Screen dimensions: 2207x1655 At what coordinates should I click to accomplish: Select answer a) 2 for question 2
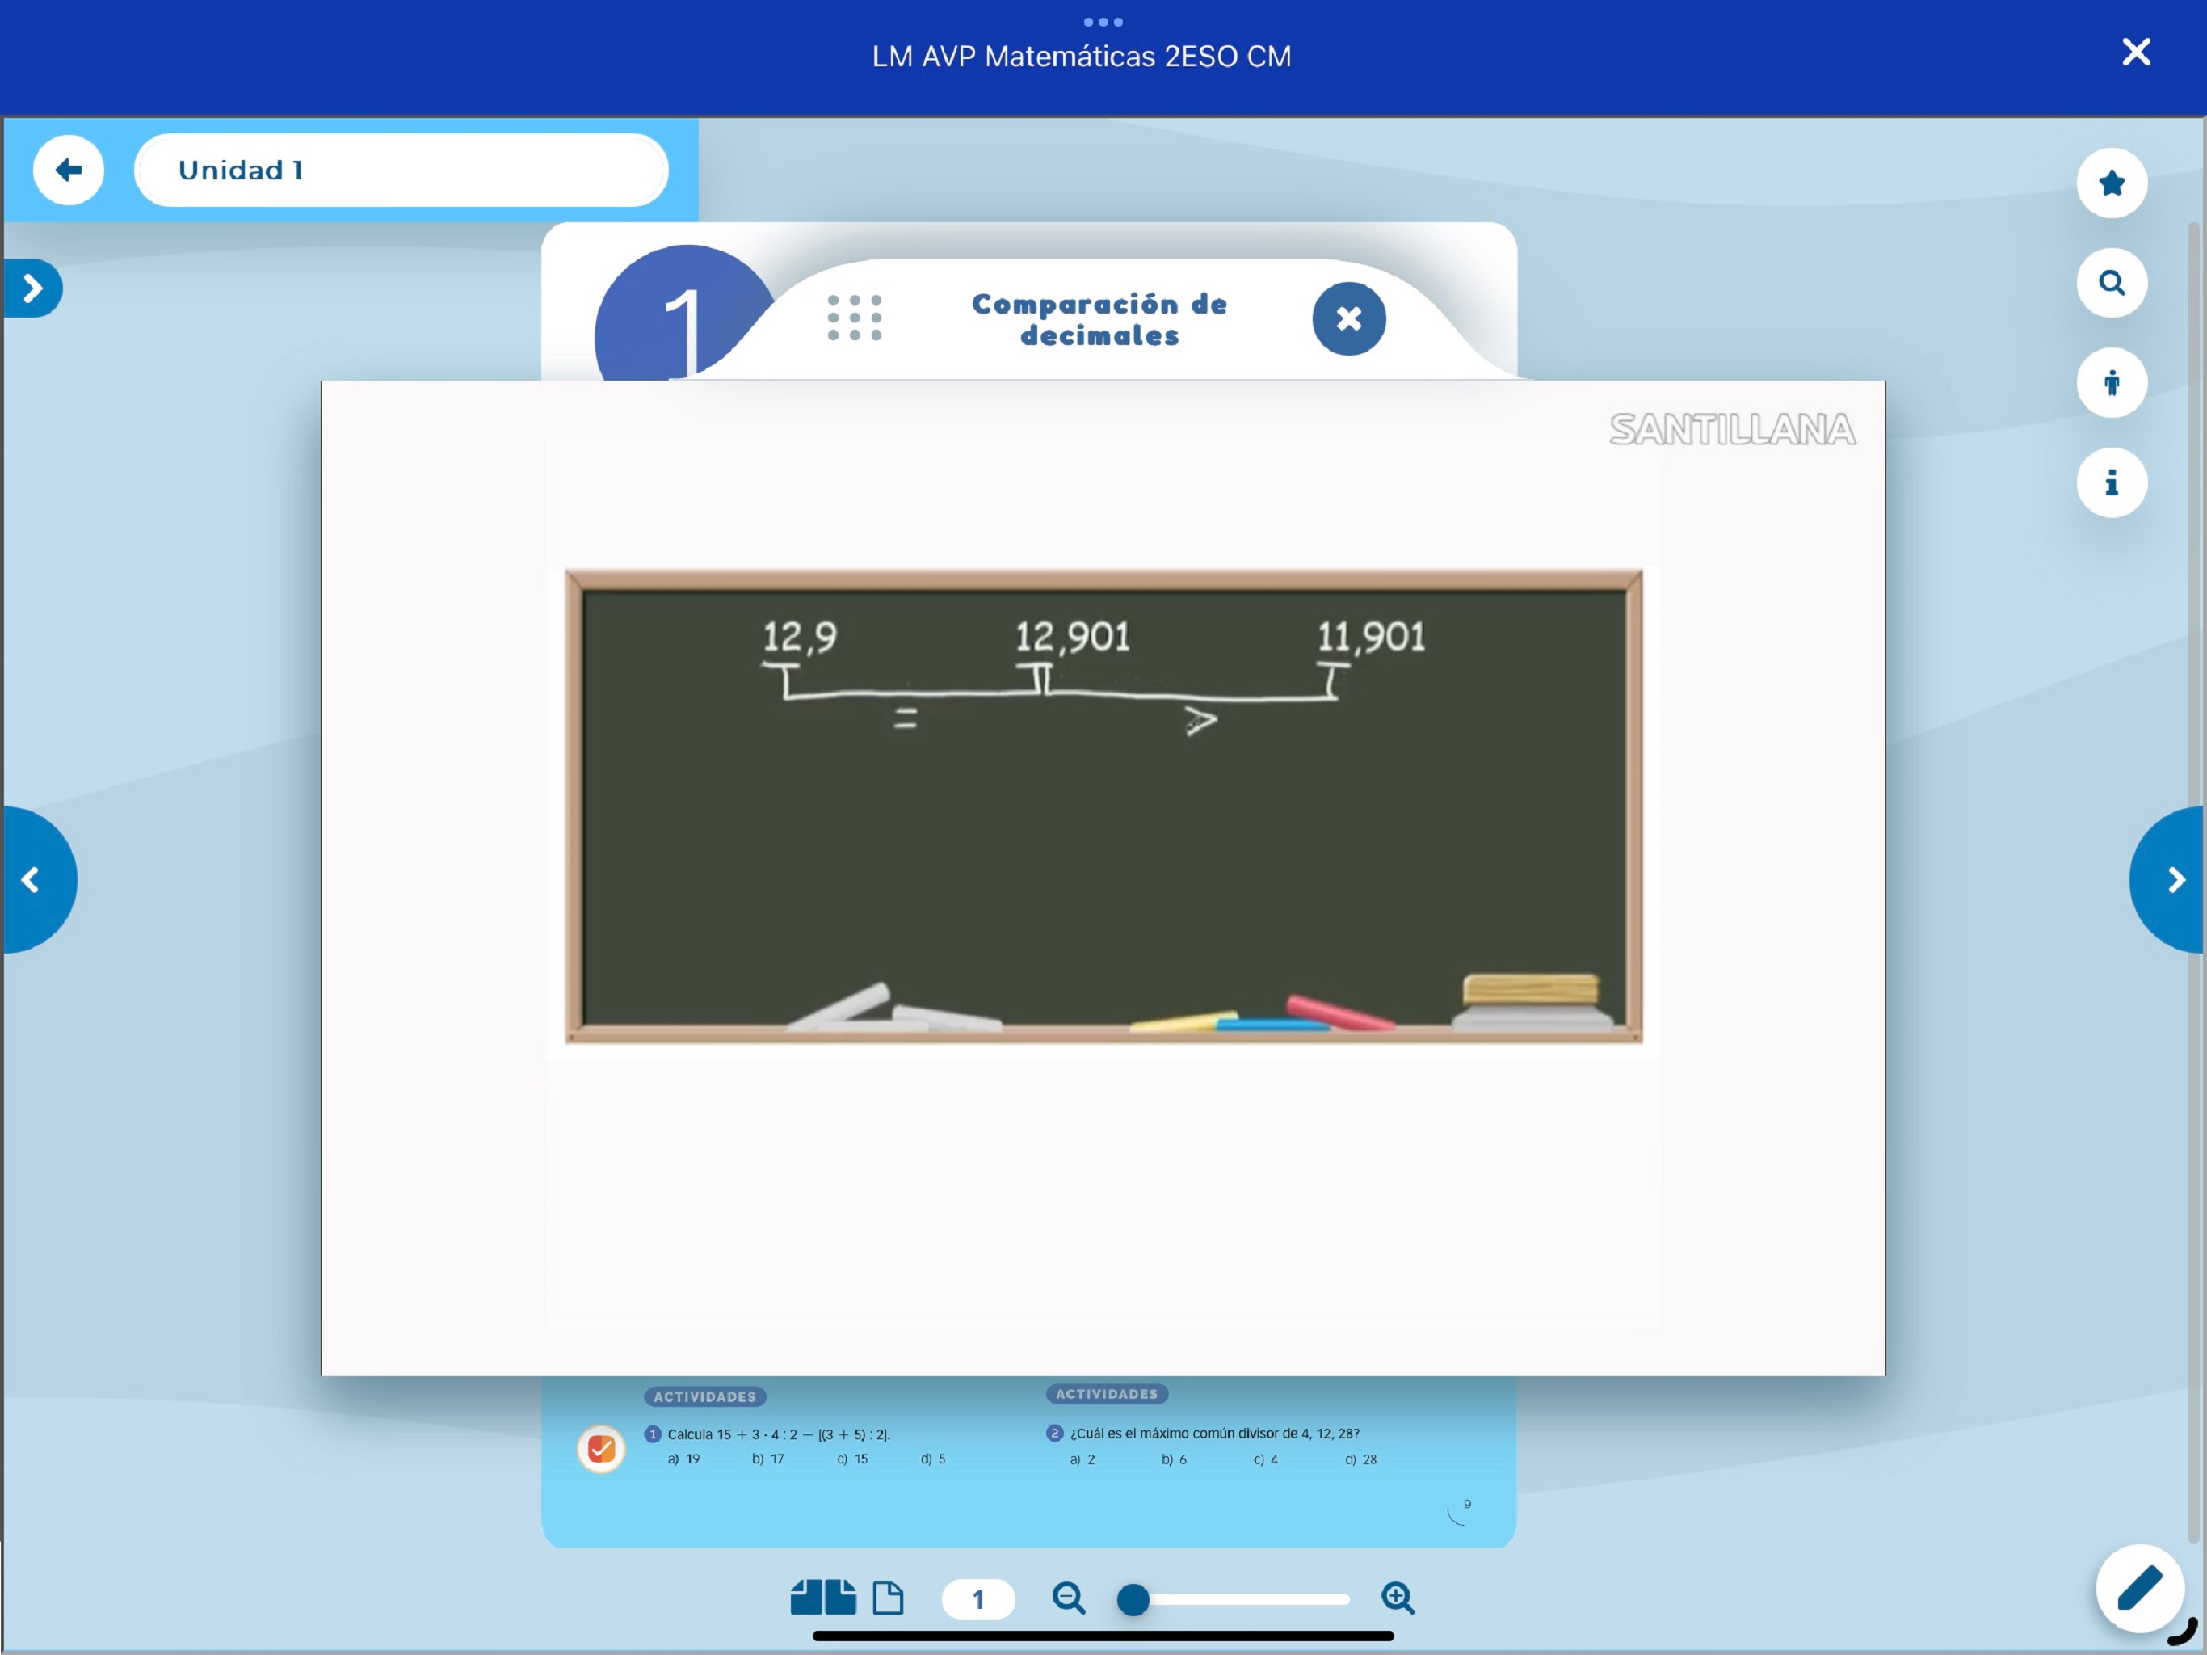(1082, 1459)
